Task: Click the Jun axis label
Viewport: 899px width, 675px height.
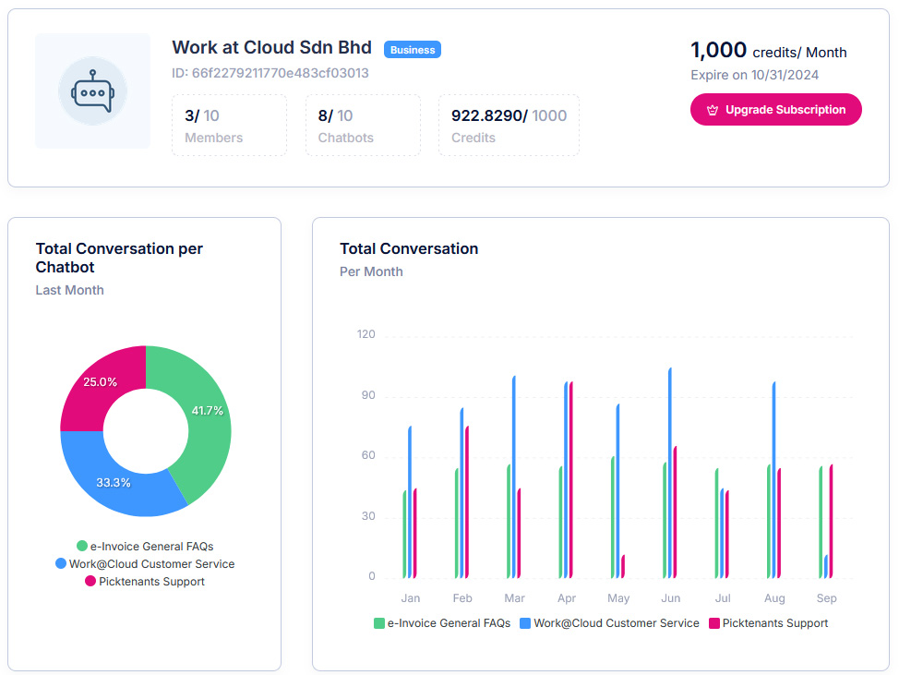Action: [x=671, y=598]
